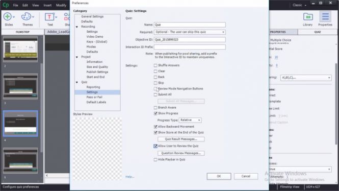Click the Shapes toolbar icon
The height and width of the screenshot is (191, 339).
pyautogui.click(x=67, y=17)
